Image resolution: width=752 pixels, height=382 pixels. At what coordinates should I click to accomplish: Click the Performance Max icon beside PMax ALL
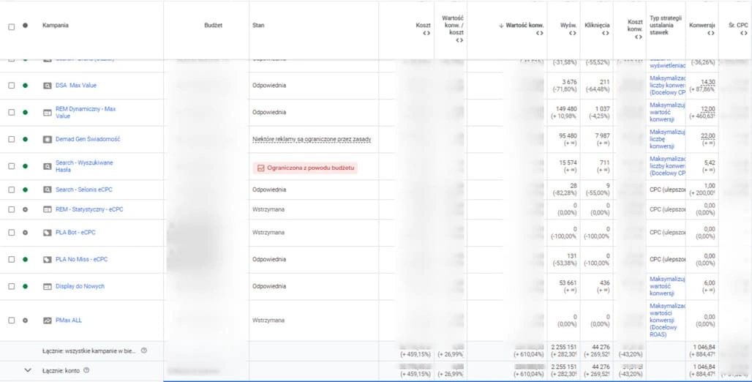pos(48,321)
